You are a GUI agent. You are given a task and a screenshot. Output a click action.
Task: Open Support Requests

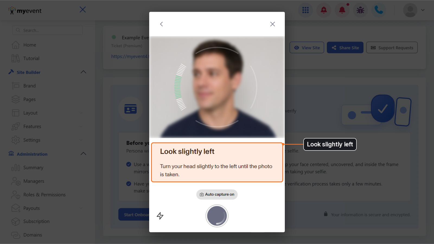(x=392, y=47)
